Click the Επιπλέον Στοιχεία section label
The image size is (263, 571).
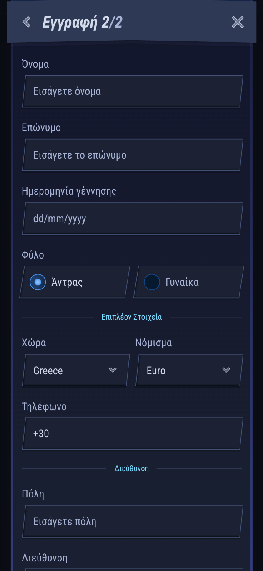click(x=132, y=317)
